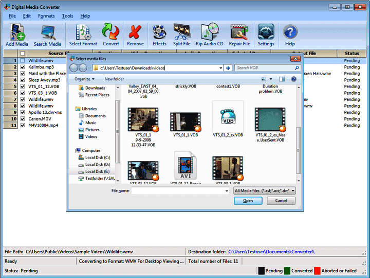Click the New folder button
The image size is (370, 278).
pyautogui.click(x=114, y=79)
